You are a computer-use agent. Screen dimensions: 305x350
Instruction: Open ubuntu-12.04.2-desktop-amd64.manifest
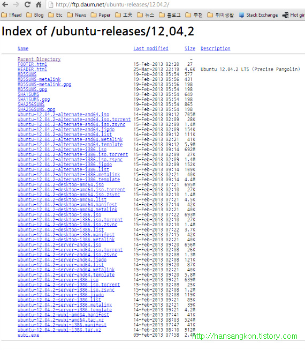point(67,205)
